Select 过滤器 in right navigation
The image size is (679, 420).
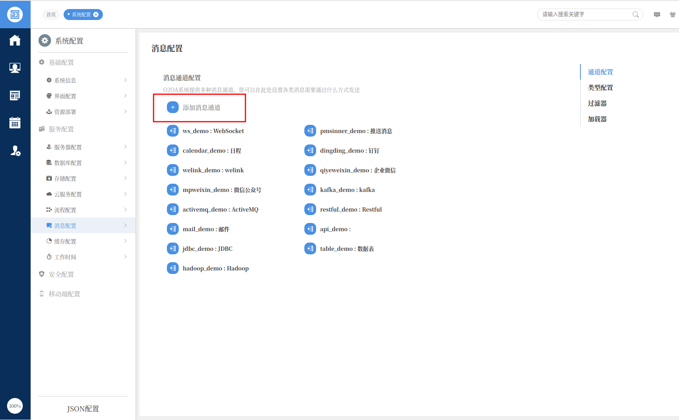tap(597, 103)
